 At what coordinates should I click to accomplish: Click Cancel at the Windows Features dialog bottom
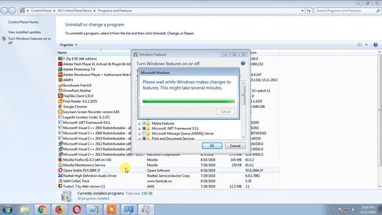pos(235,146)
